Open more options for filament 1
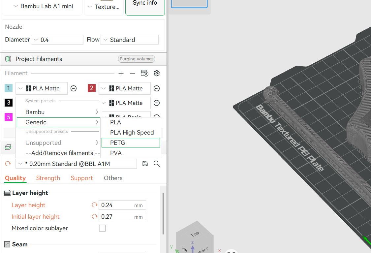This screenshot has width=371, height=253. (x=74, y=88)
